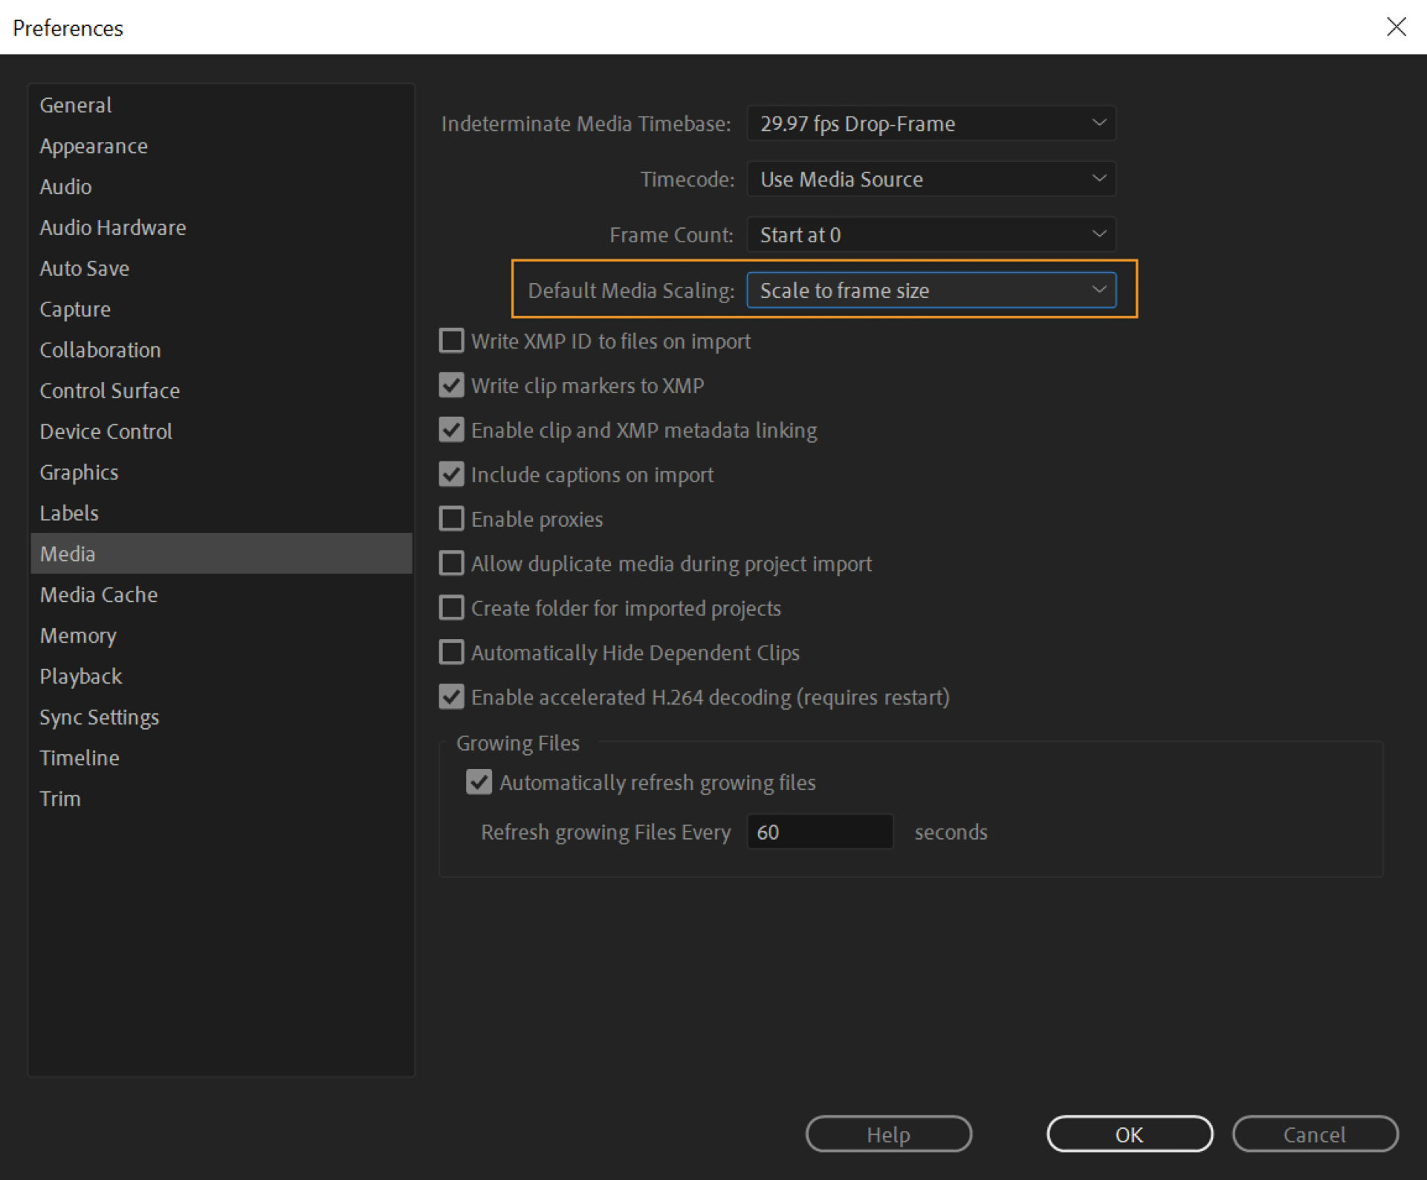Open the Timeline preferences section
The width and height of the screenshot is (1427, 1180).
pyautogui.click(x=80, y=758)
